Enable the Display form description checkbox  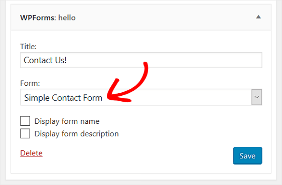[25, 133]
